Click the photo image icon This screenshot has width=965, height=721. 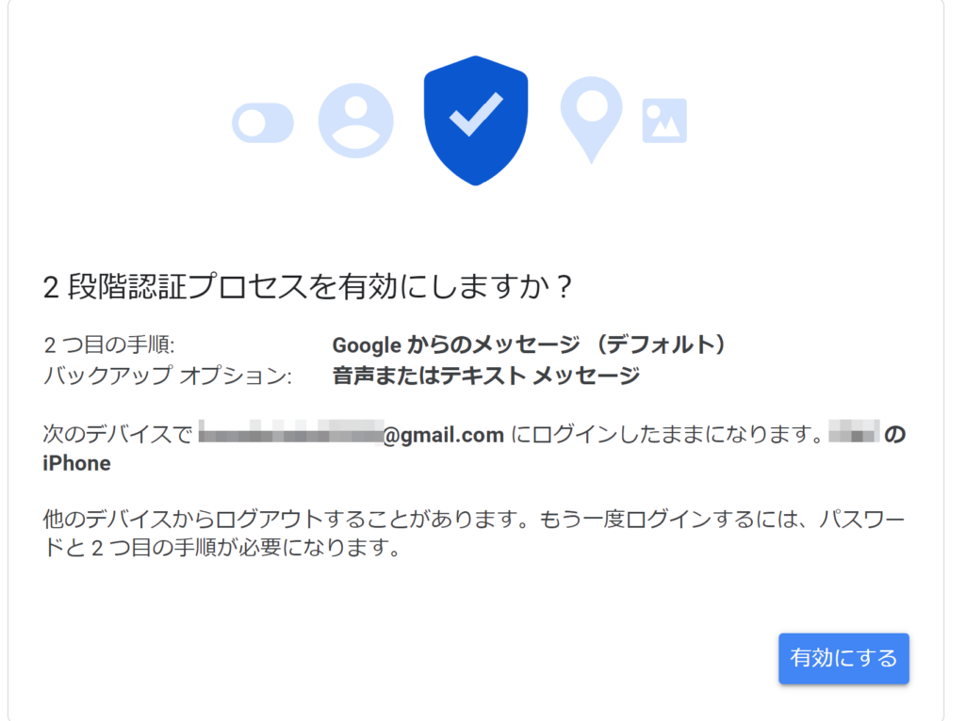pos(664,120)
